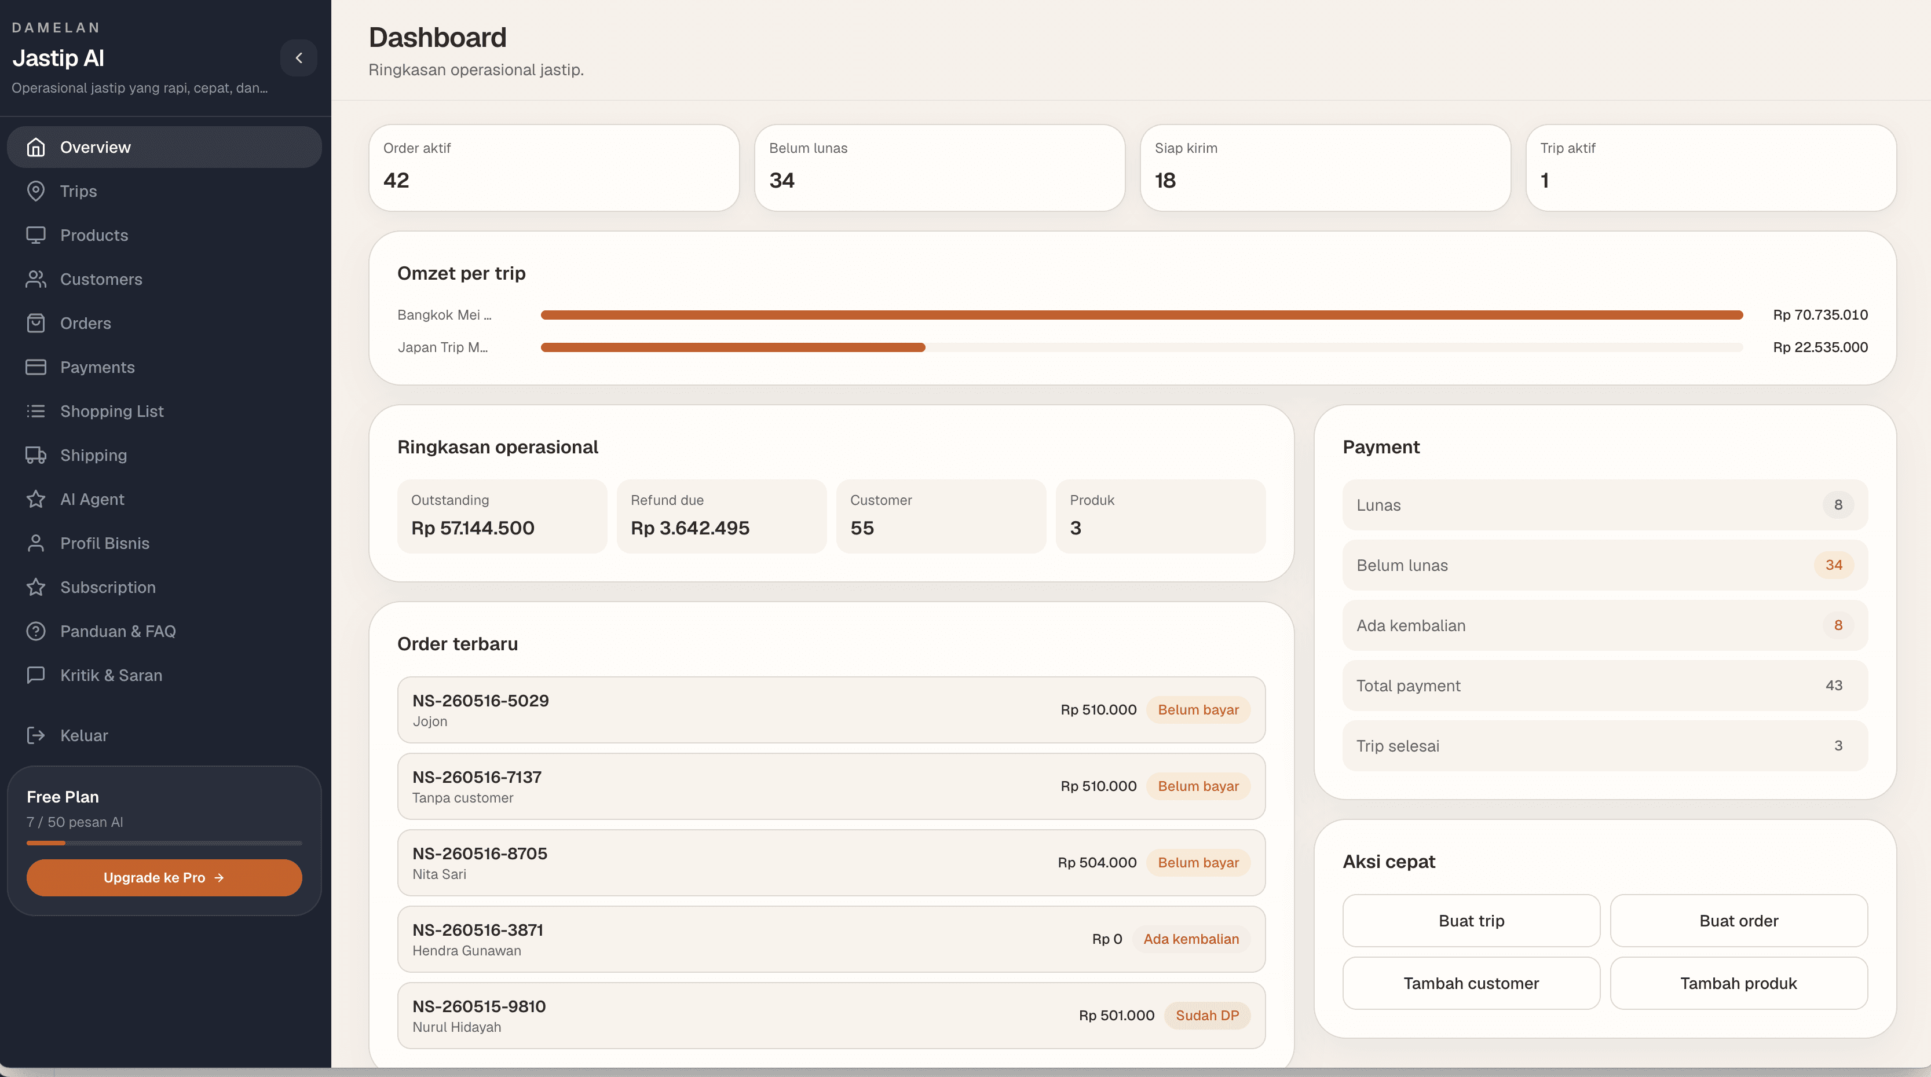Click the Subscription star icon
The height and width of the screenshot is (1077, 1931).
[x=35, y=587]
